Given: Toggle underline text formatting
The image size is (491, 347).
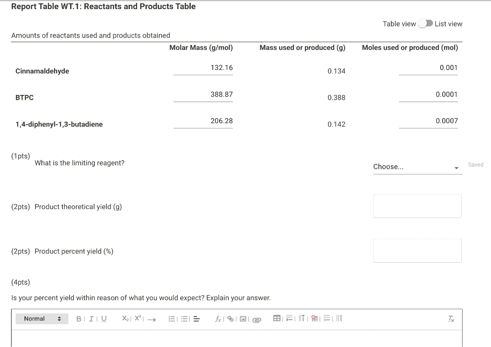Looking at the screenshot, I should 104,318.
